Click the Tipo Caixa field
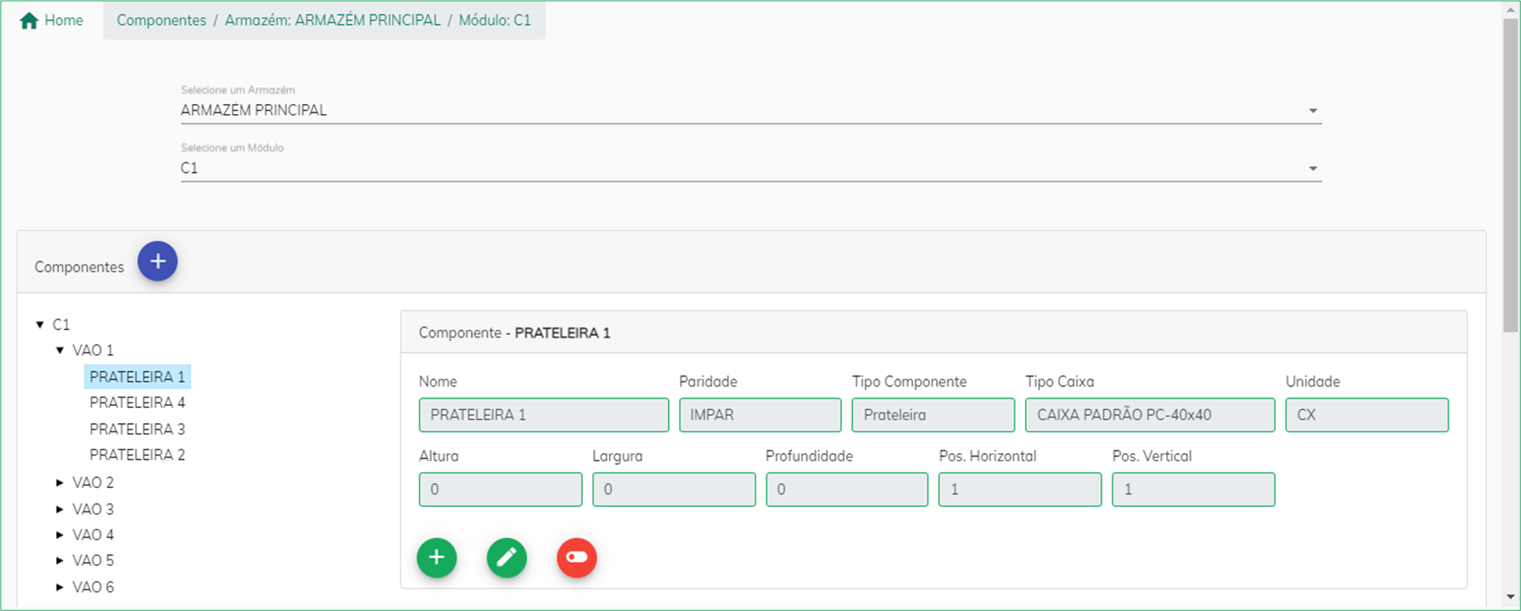 point(1150,415)
